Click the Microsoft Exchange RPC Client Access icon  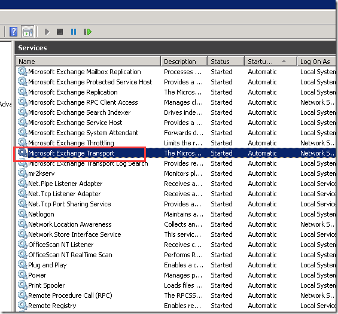click(x=22, y=102)
